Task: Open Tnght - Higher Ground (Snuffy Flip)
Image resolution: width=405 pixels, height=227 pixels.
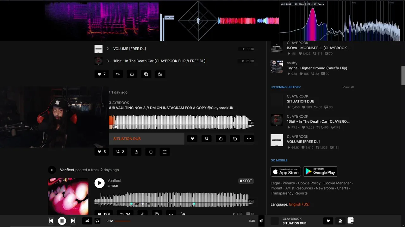Action: 317,68
